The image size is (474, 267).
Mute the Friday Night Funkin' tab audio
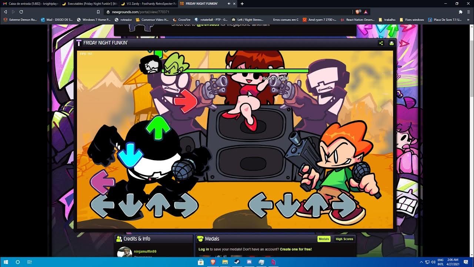[x=229, y=4]
